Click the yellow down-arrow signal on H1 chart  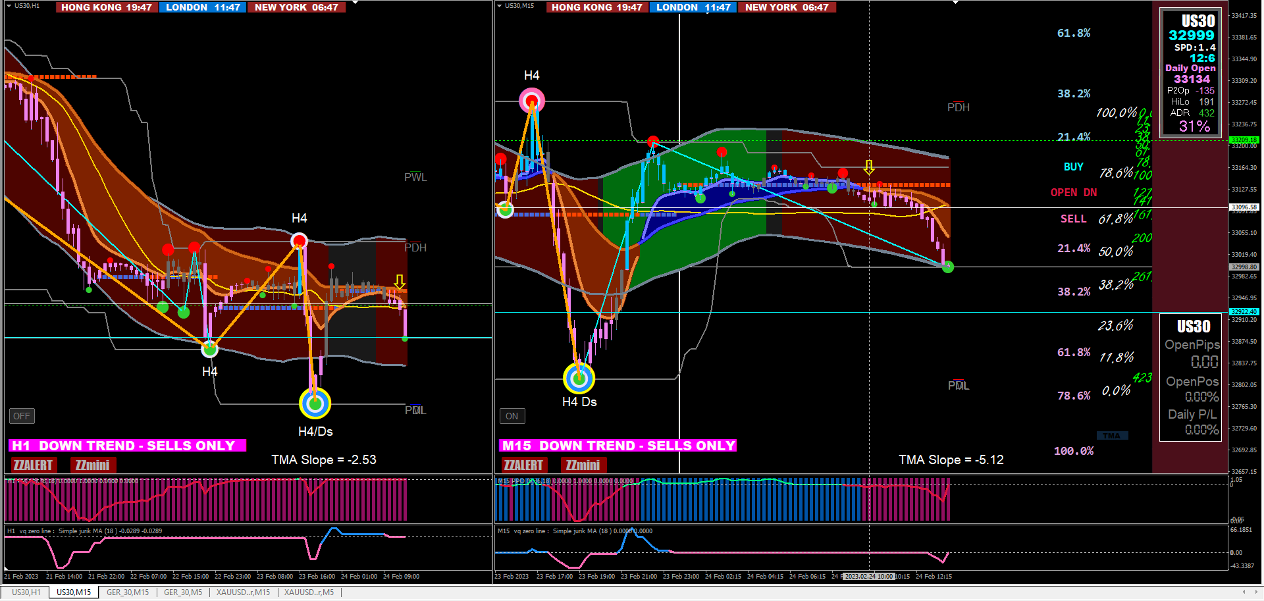click(400, 282)
